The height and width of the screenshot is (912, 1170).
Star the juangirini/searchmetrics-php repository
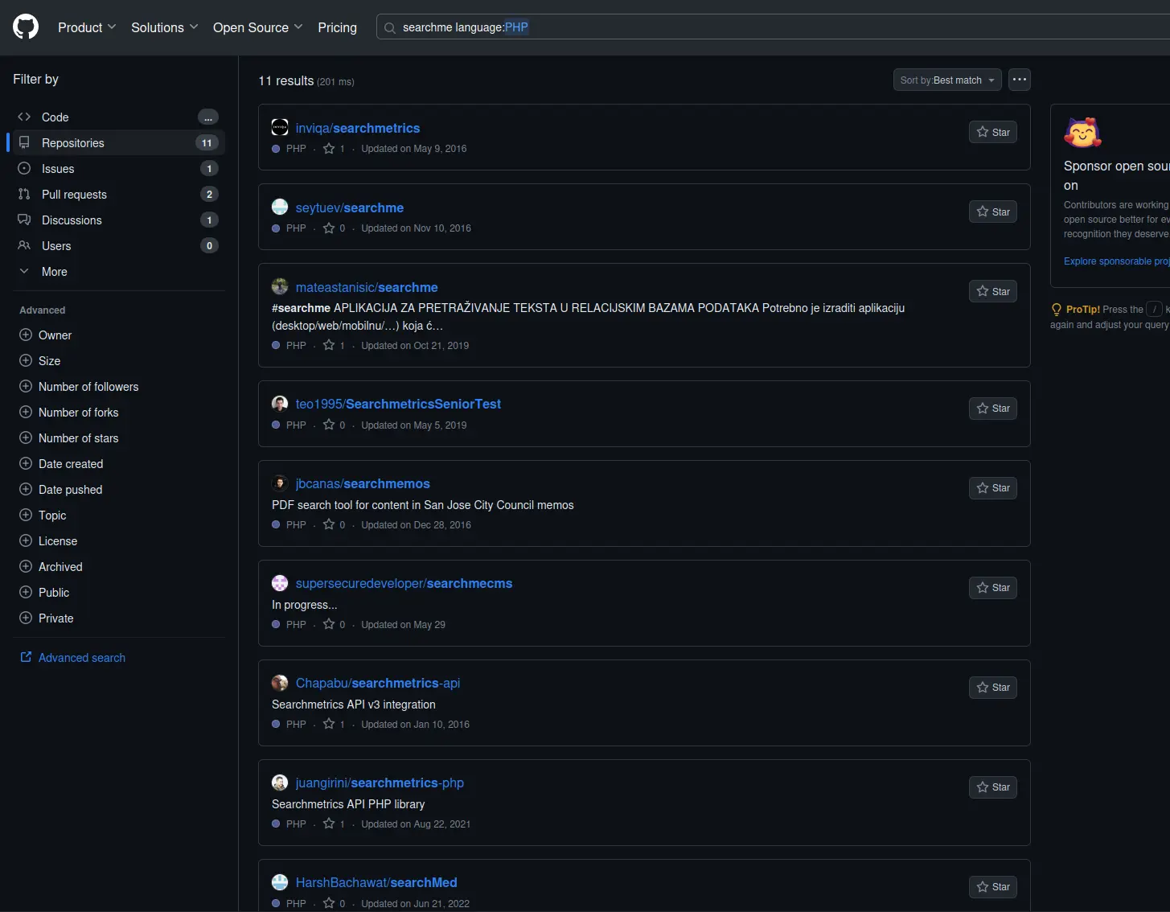coord(993,787)
